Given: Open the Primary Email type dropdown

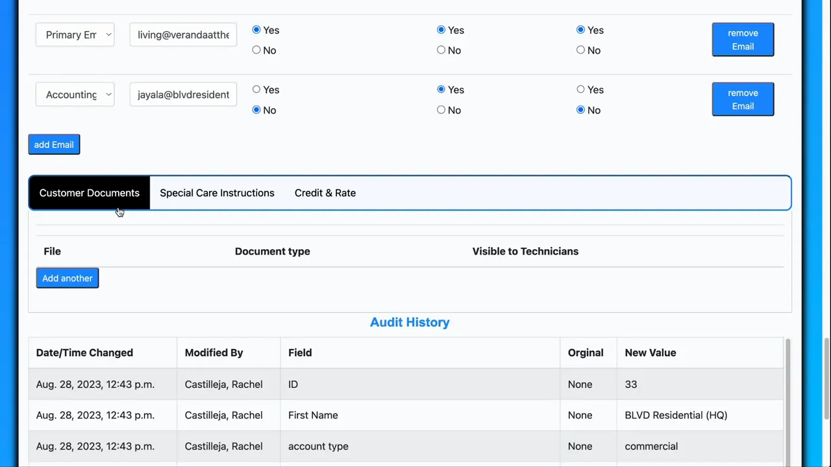Looking at the screenshot, I should (x=75, y=35).
